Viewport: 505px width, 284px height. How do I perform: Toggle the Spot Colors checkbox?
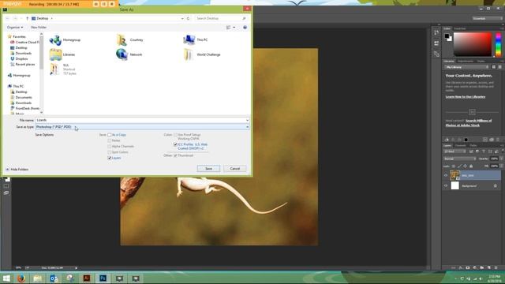[110, 152]
